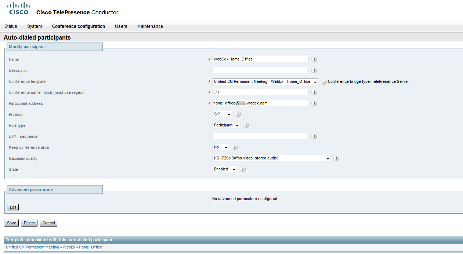Open info icon beside Conference template dropdown

click(324, 82)
